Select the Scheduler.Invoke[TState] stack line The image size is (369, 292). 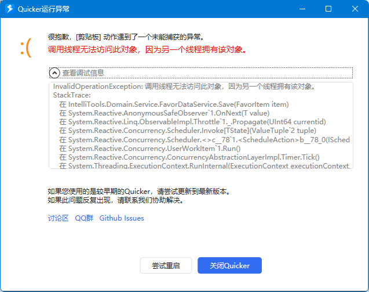(x=188, y=131)
